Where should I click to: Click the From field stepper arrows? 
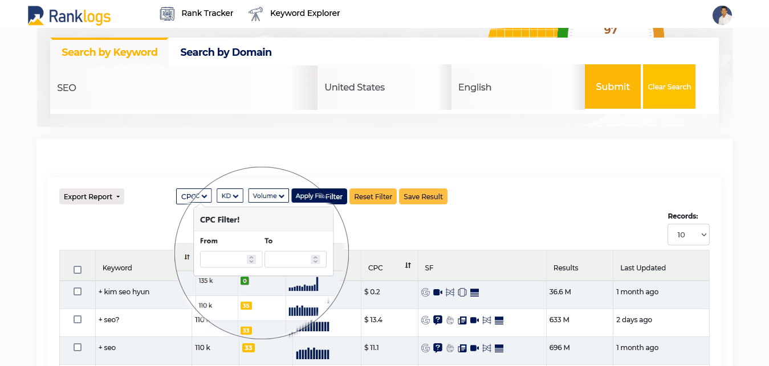click(x=251, y=259)
